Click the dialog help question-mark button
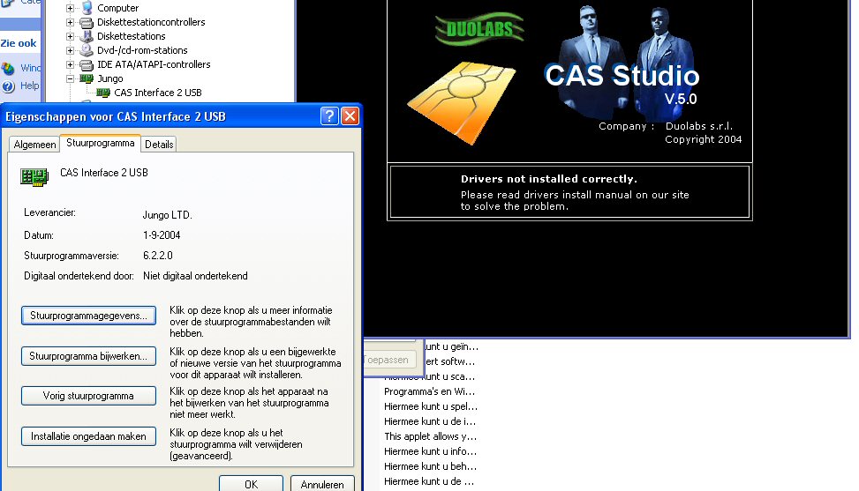Viewport: 859px width, 491px height. coord(329,115)
